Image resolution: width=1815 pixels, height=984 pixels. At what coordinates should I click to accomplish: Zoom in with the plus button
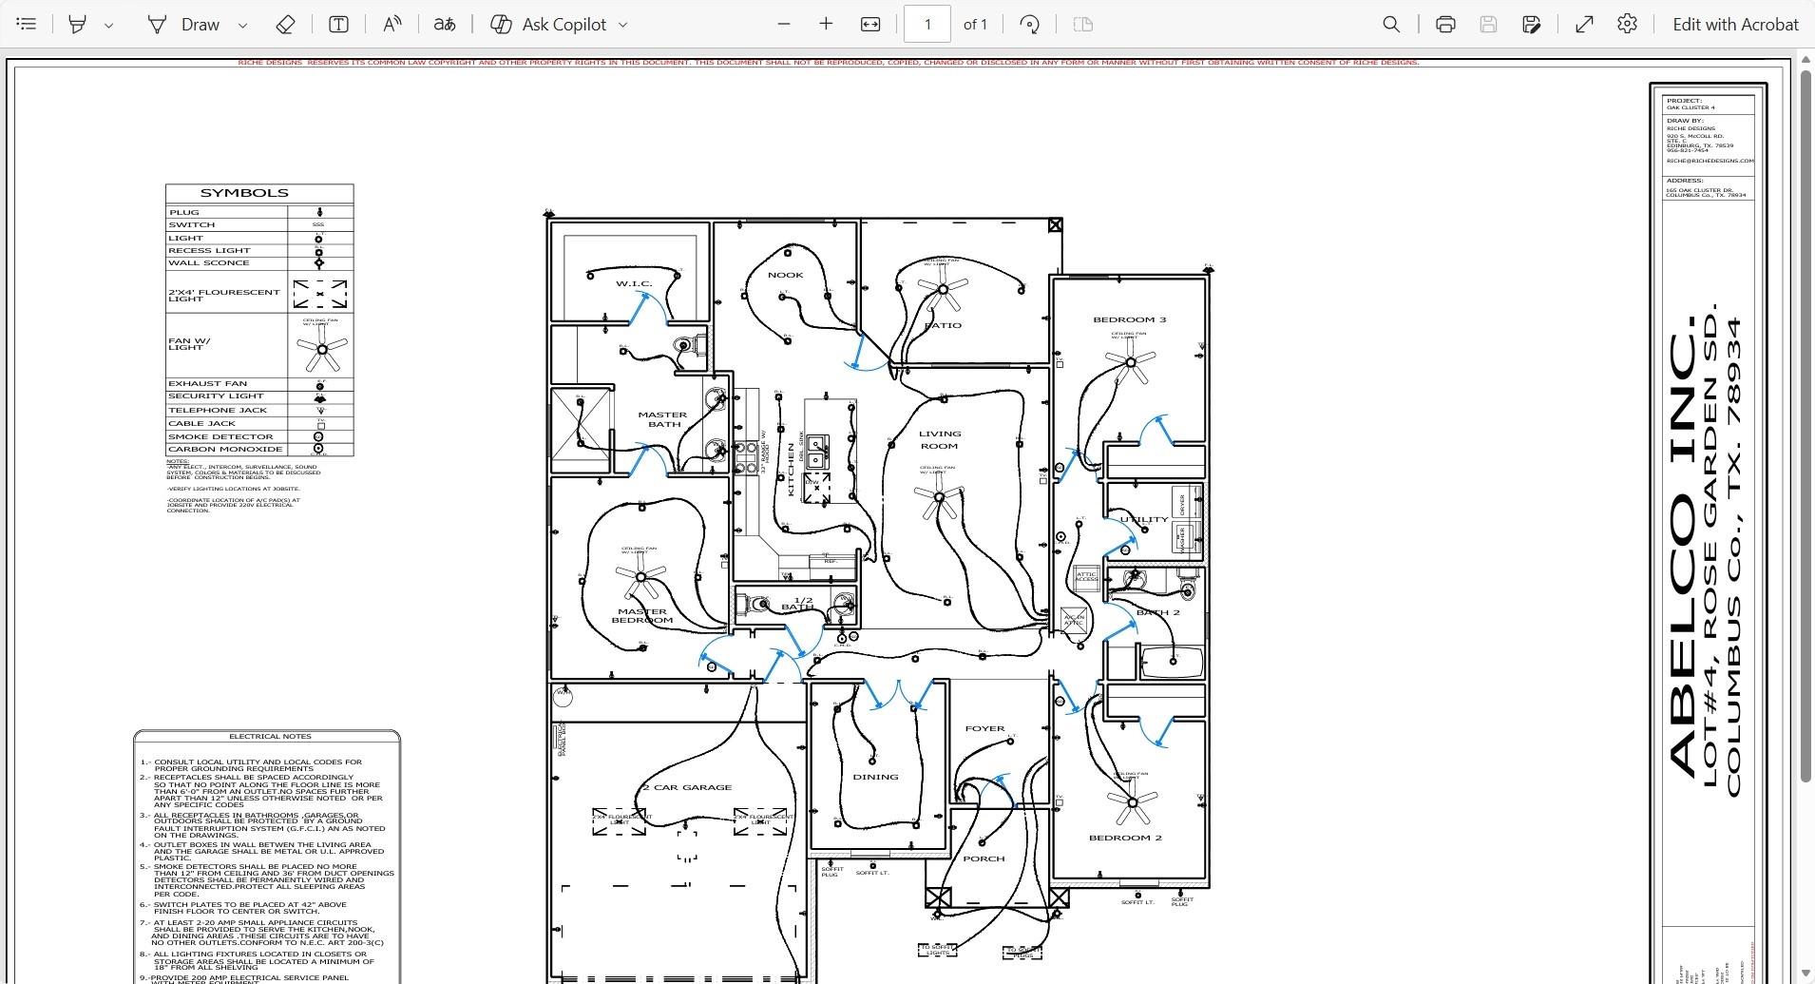tap(826, 25)
